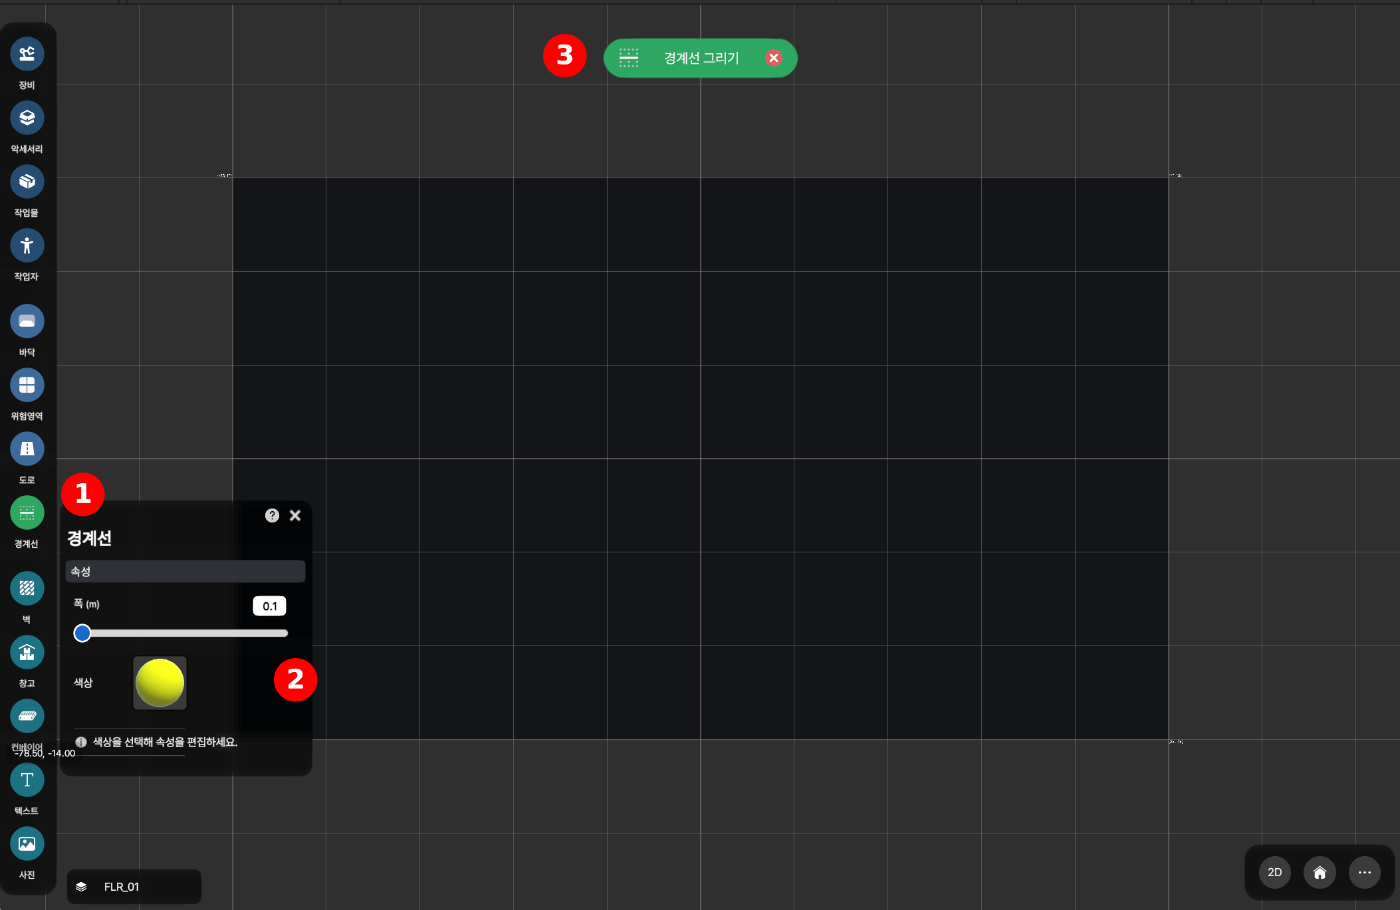Screen dimensions: 1400x910
Task: Open the 위험영역 danger zone tool
Action: (x=27, y=385)
